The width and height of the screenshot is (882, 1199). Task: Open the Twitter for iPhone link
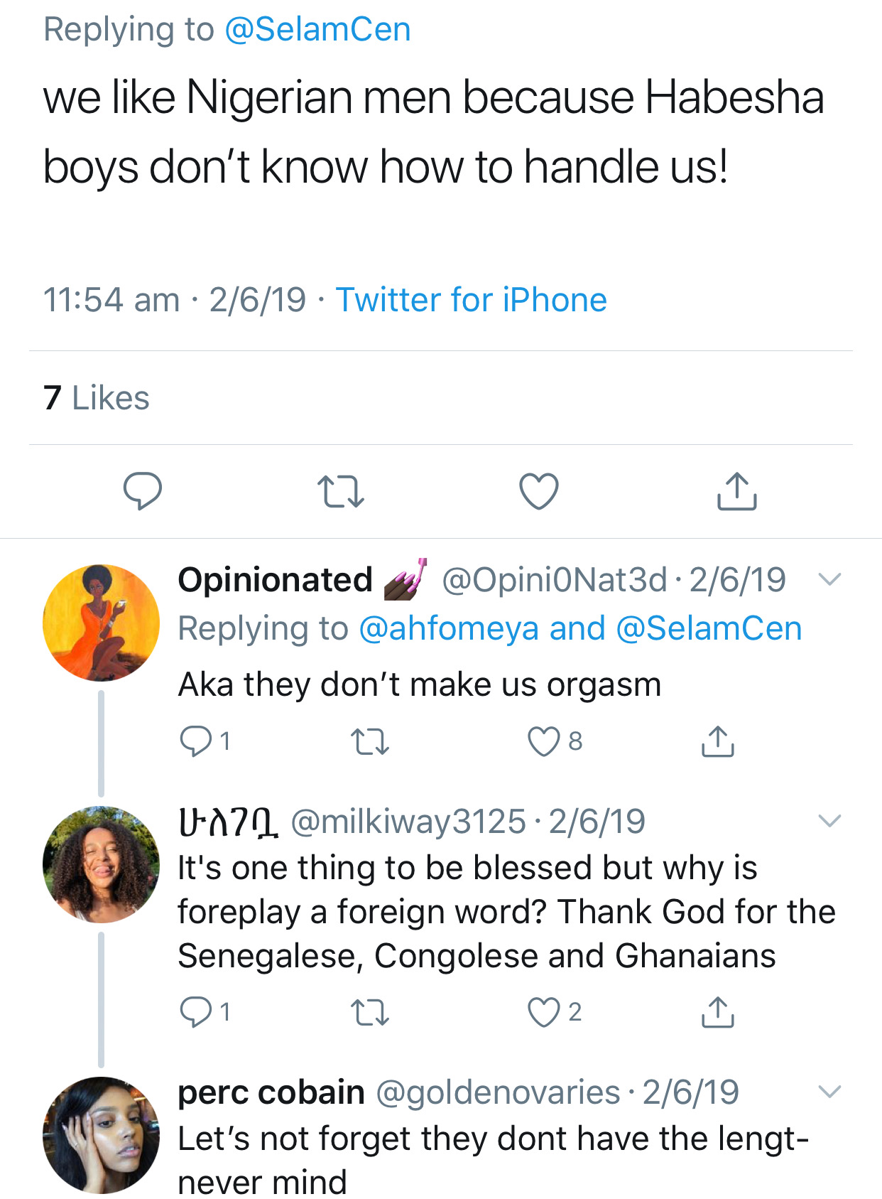click(x=471, y=299)
